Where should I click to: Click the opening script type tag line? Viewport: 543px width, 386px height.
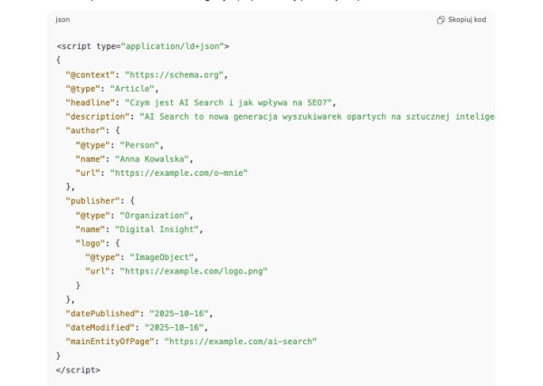coord(142,45)
